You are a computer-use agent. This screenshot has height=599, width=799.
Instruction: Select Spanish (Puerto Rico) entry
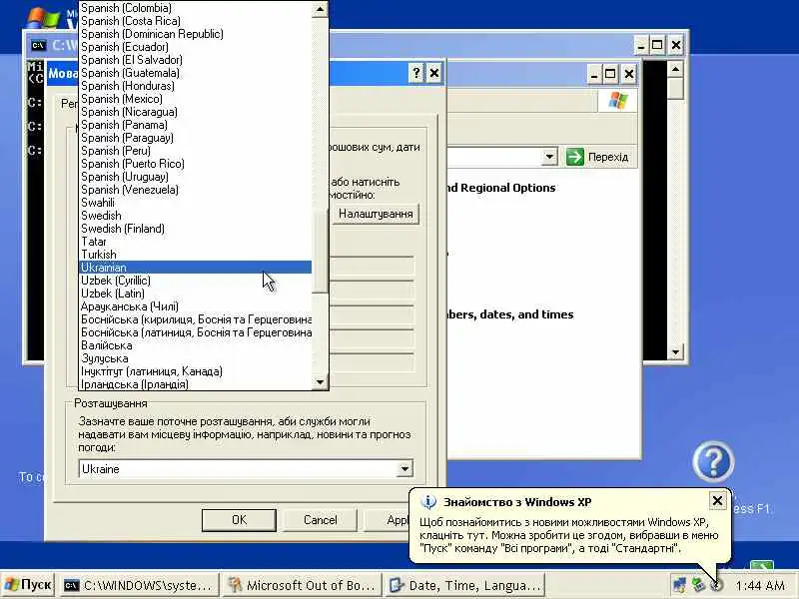[x=196, y=164]
